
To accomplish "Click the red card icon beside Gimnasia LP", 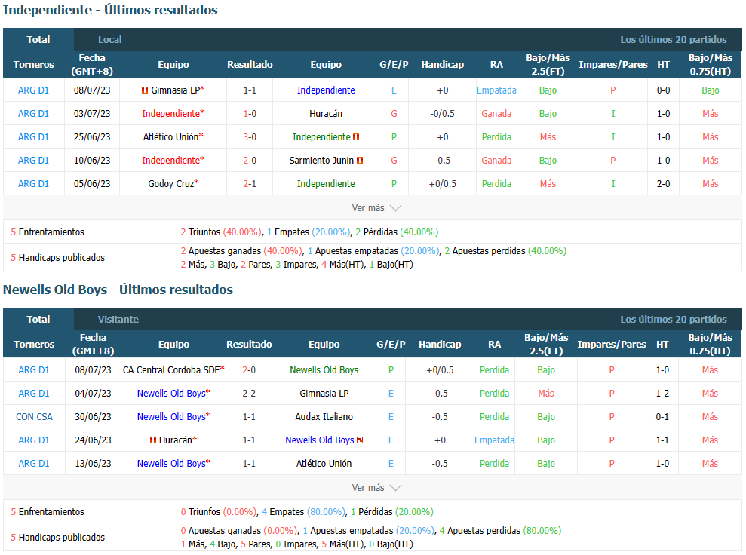I will tap(145, 90).
